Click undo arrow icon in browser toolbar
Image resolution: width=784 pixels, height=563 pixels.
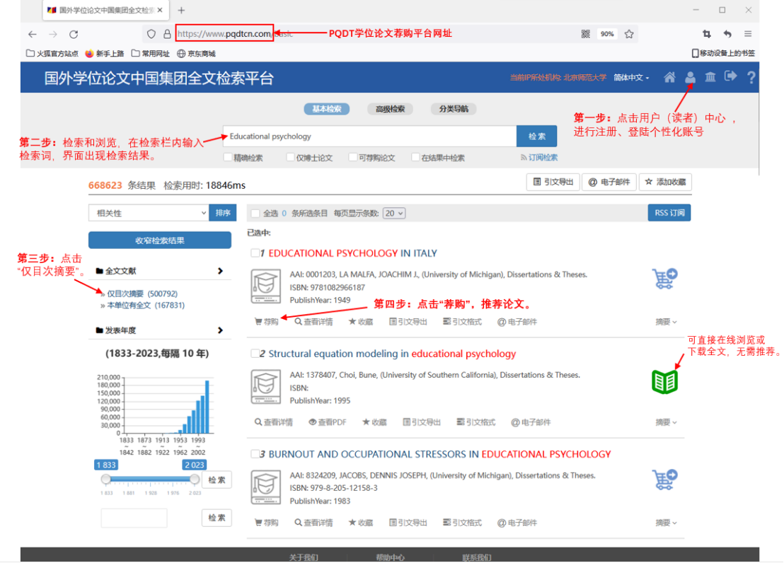[727, 34]
